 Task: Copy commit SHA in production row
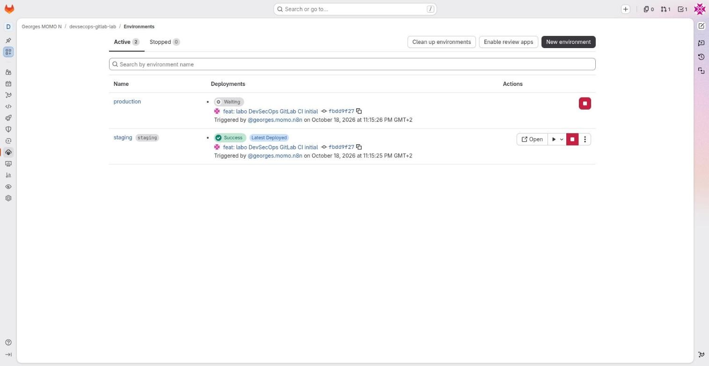[359, 112]
